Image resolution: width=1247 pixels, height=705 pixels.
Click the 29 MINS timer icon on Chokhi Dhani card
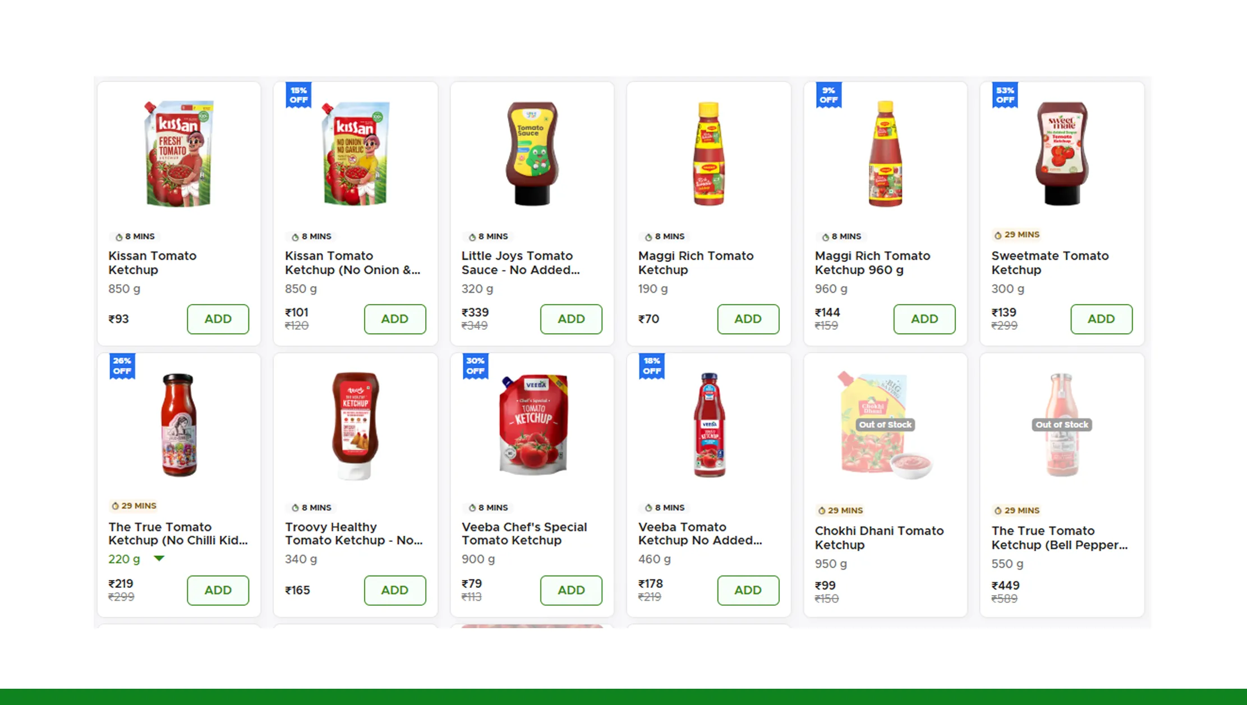tap(821, 510)
